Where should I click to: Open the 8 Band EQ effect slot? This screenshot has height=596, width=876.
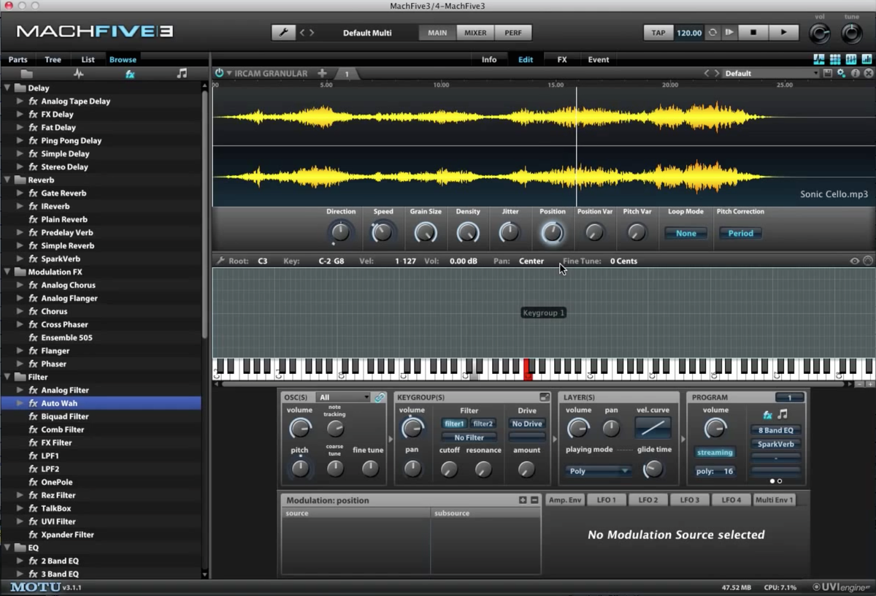click(x=776, y=430)
